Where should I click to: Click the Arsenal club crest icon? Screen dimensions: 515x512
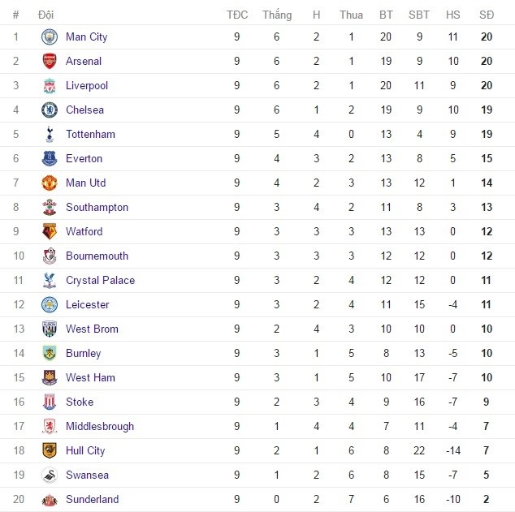pyautogui.click(x=50, y=62)
